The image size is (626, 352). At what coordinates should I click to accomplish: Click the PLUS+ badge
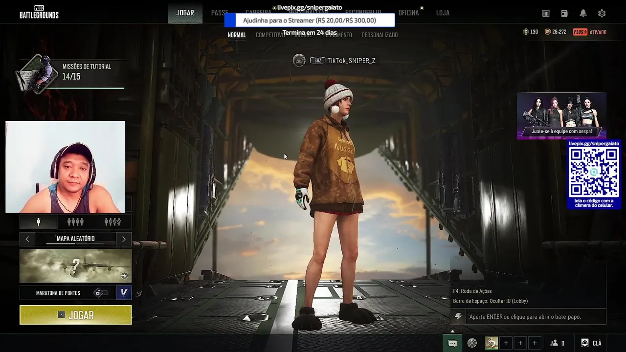(580, 32)
